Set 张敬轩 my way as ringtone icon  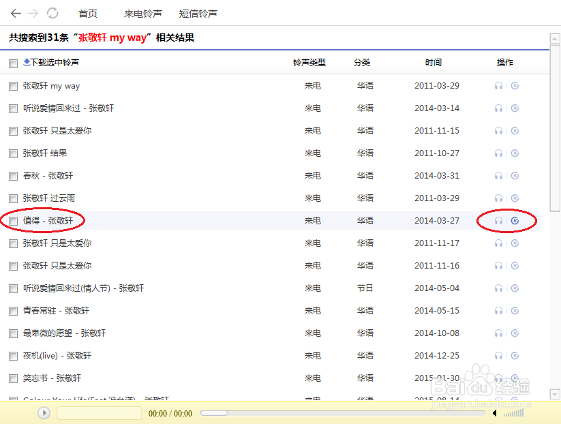pyautogui.click(x=515, y=85)
